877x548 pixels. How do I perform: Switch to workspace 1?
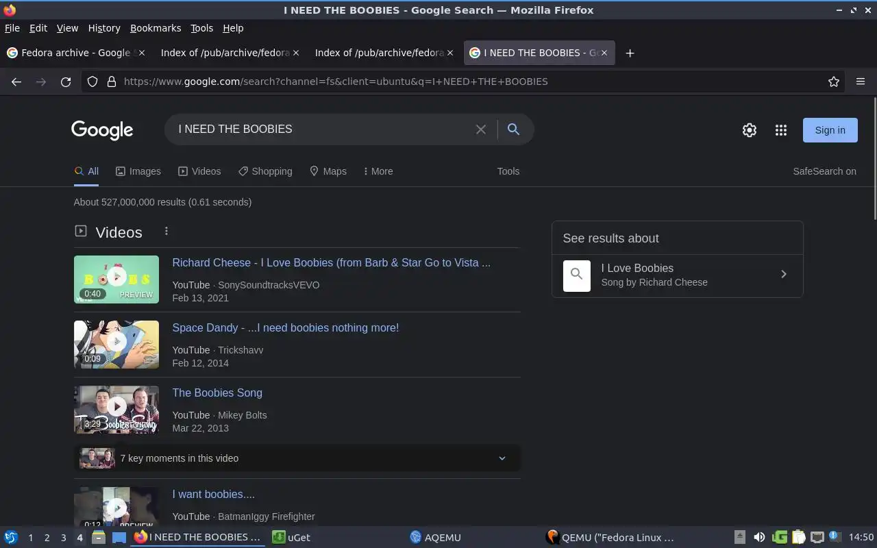pos(31,538)
